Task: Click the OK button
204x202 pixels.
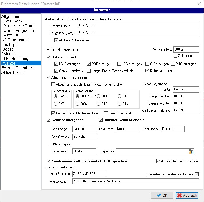Action: [x=162, y=195]
